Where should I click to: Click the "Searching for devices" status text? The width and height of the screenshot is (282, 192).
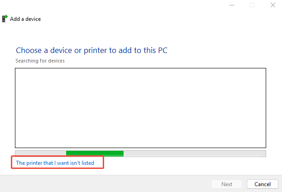[40, 61]
